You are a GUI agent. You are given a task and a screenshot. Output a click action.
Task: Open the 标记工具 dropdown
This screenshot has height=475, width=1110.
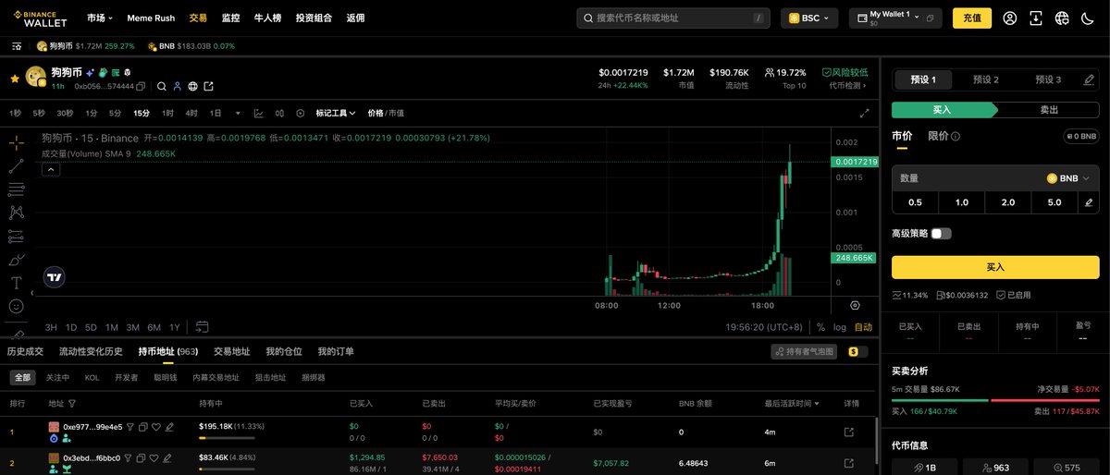336,113
